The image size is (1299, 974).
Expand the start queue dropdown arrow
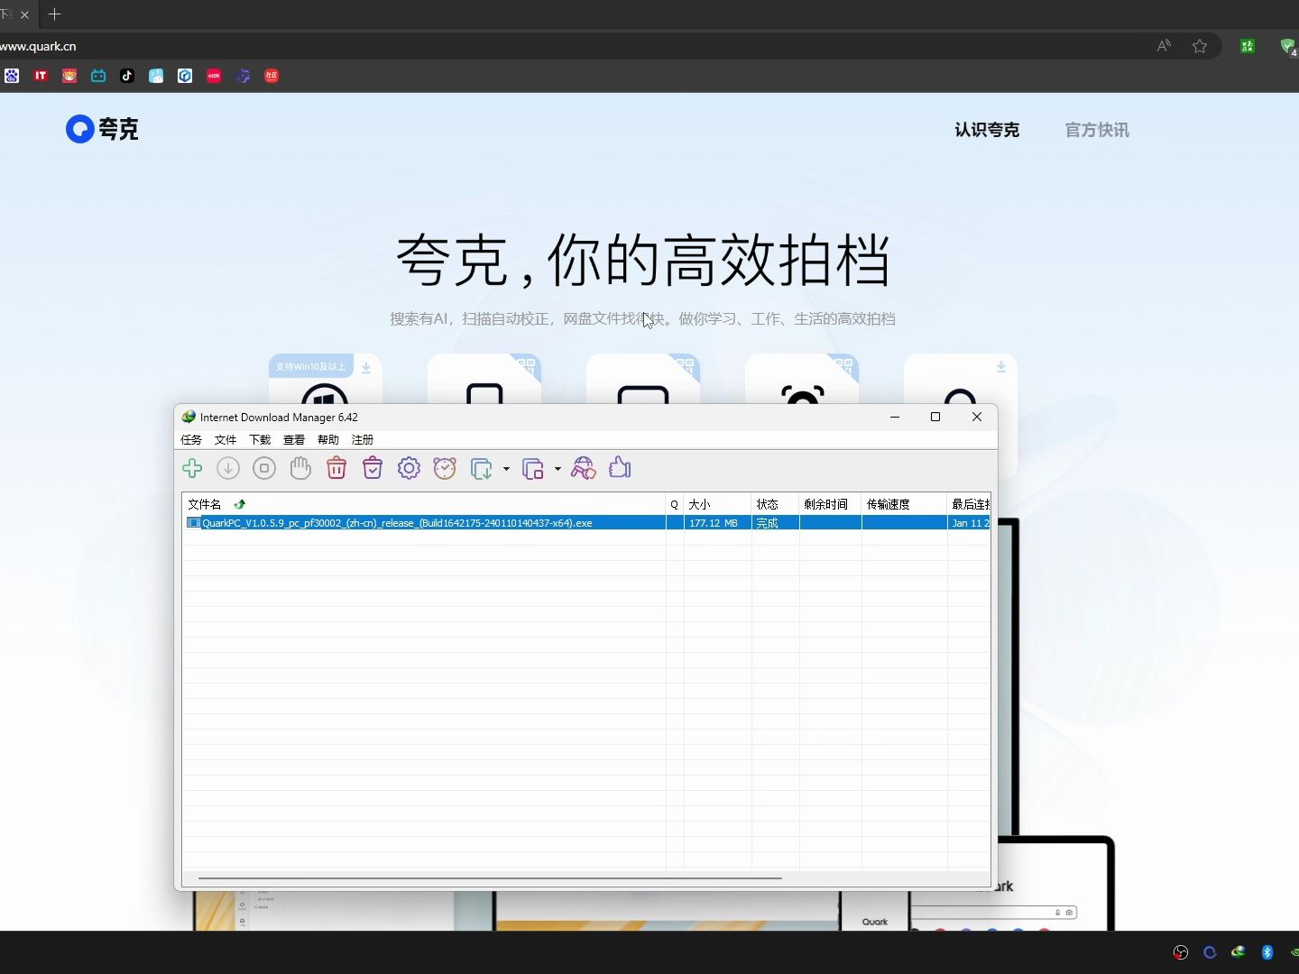point(506,469)
